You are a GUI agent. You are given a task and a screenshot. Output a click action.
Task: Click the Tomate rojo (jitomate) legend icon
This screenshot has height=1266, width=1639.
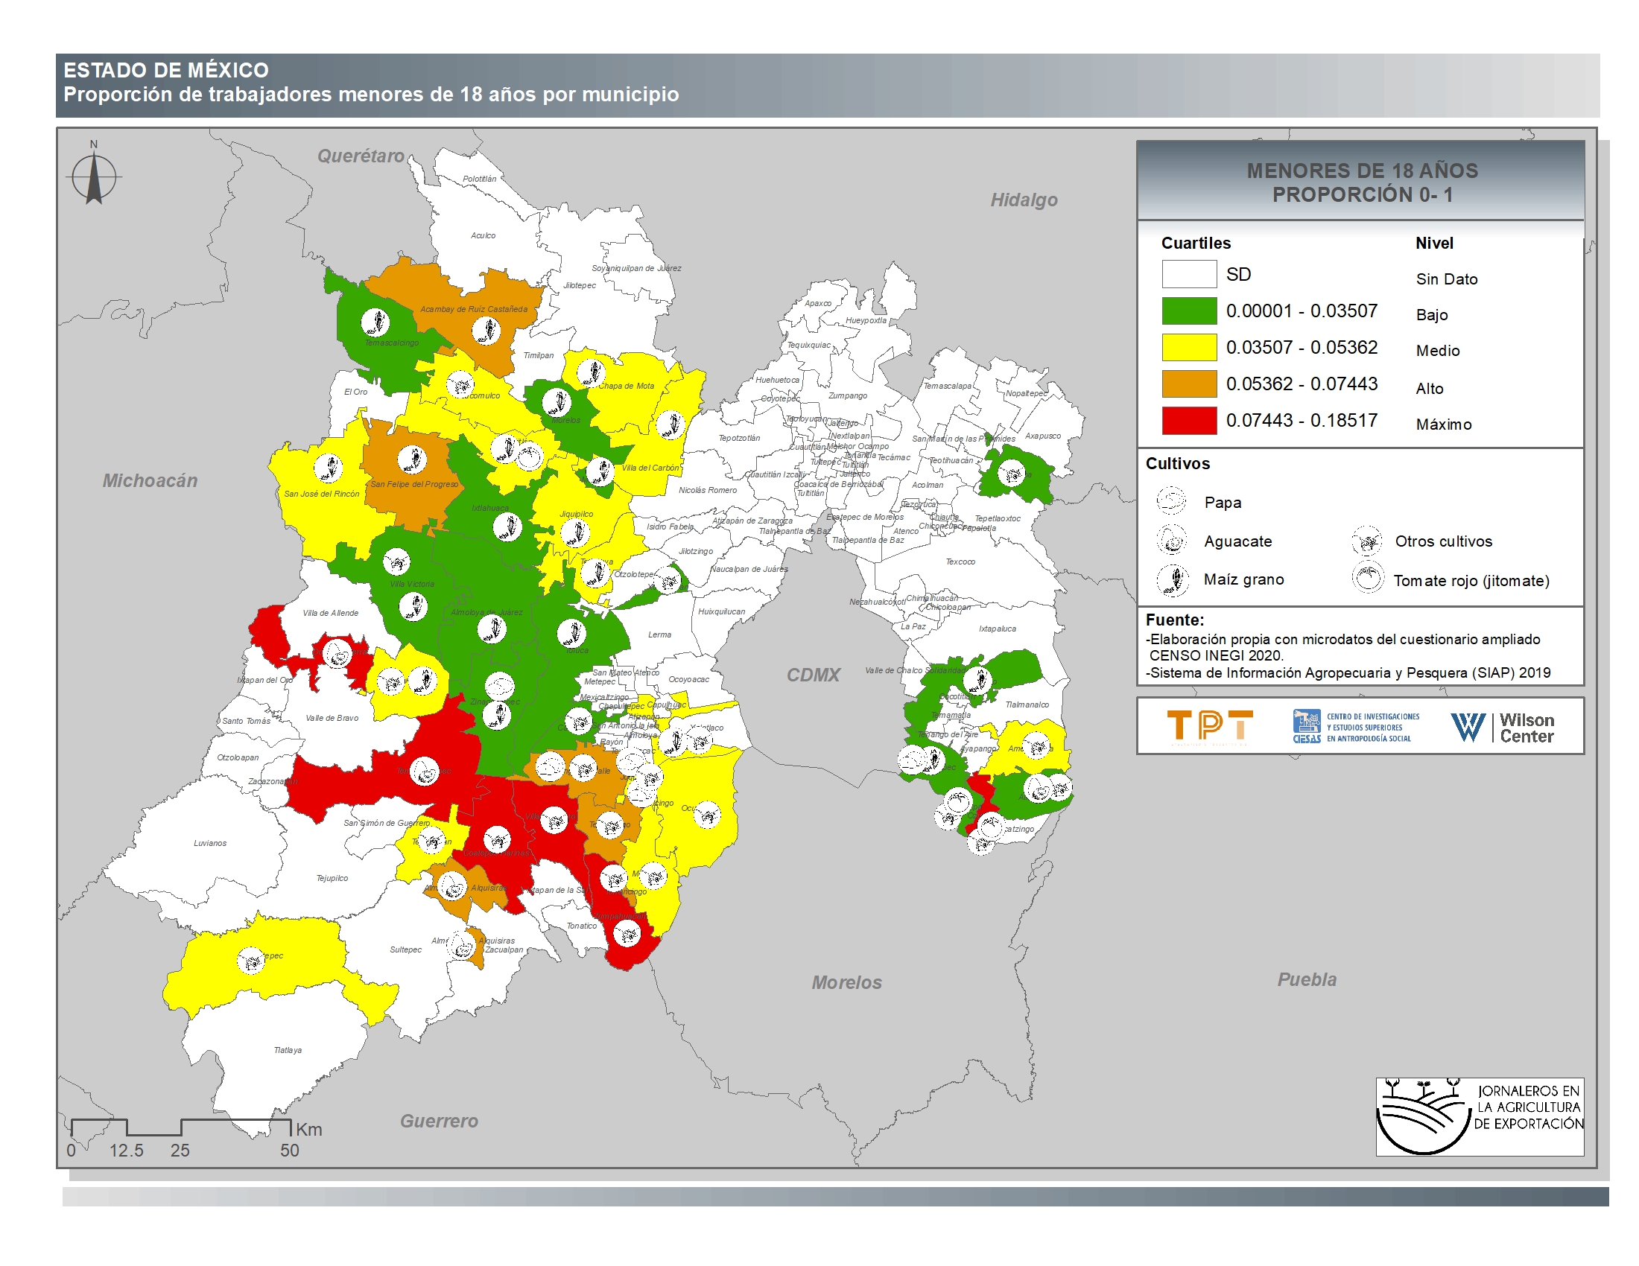click(1367, 578)
